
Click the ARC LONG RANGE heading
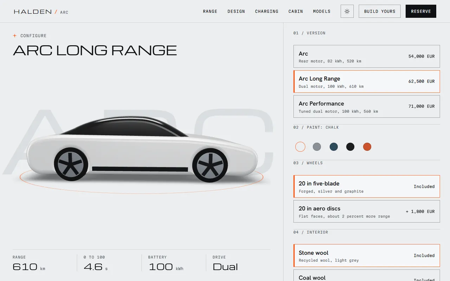click(95, 51)
